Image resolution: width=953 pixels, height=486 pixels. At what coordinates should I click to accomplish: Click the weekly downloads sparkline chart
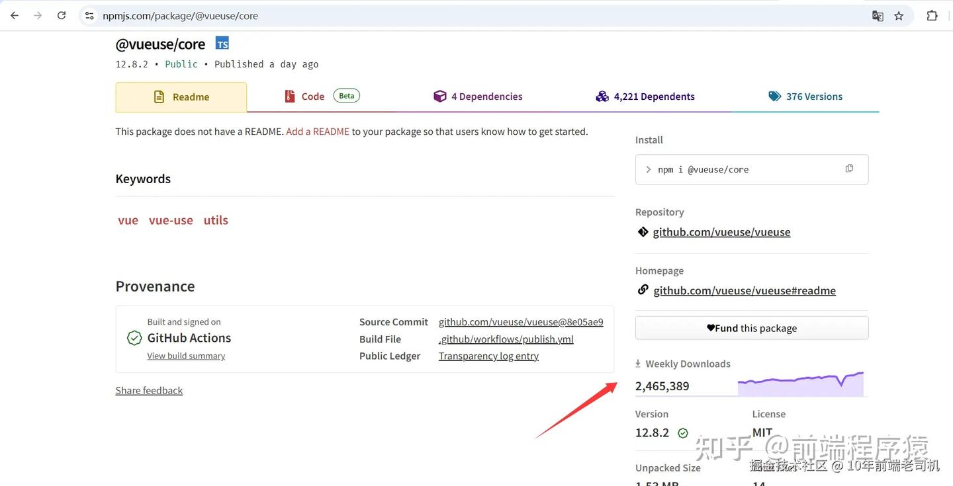[801, 384]
